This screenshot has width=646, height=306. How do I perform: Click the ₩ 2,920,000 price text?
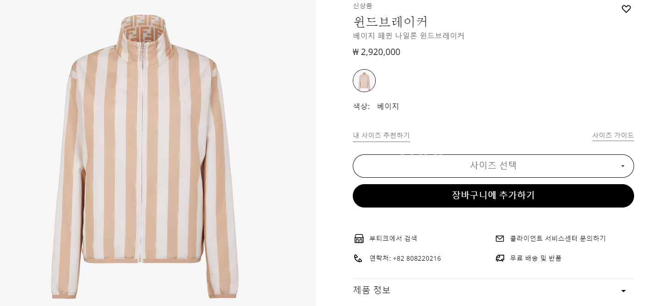(377, 52)
